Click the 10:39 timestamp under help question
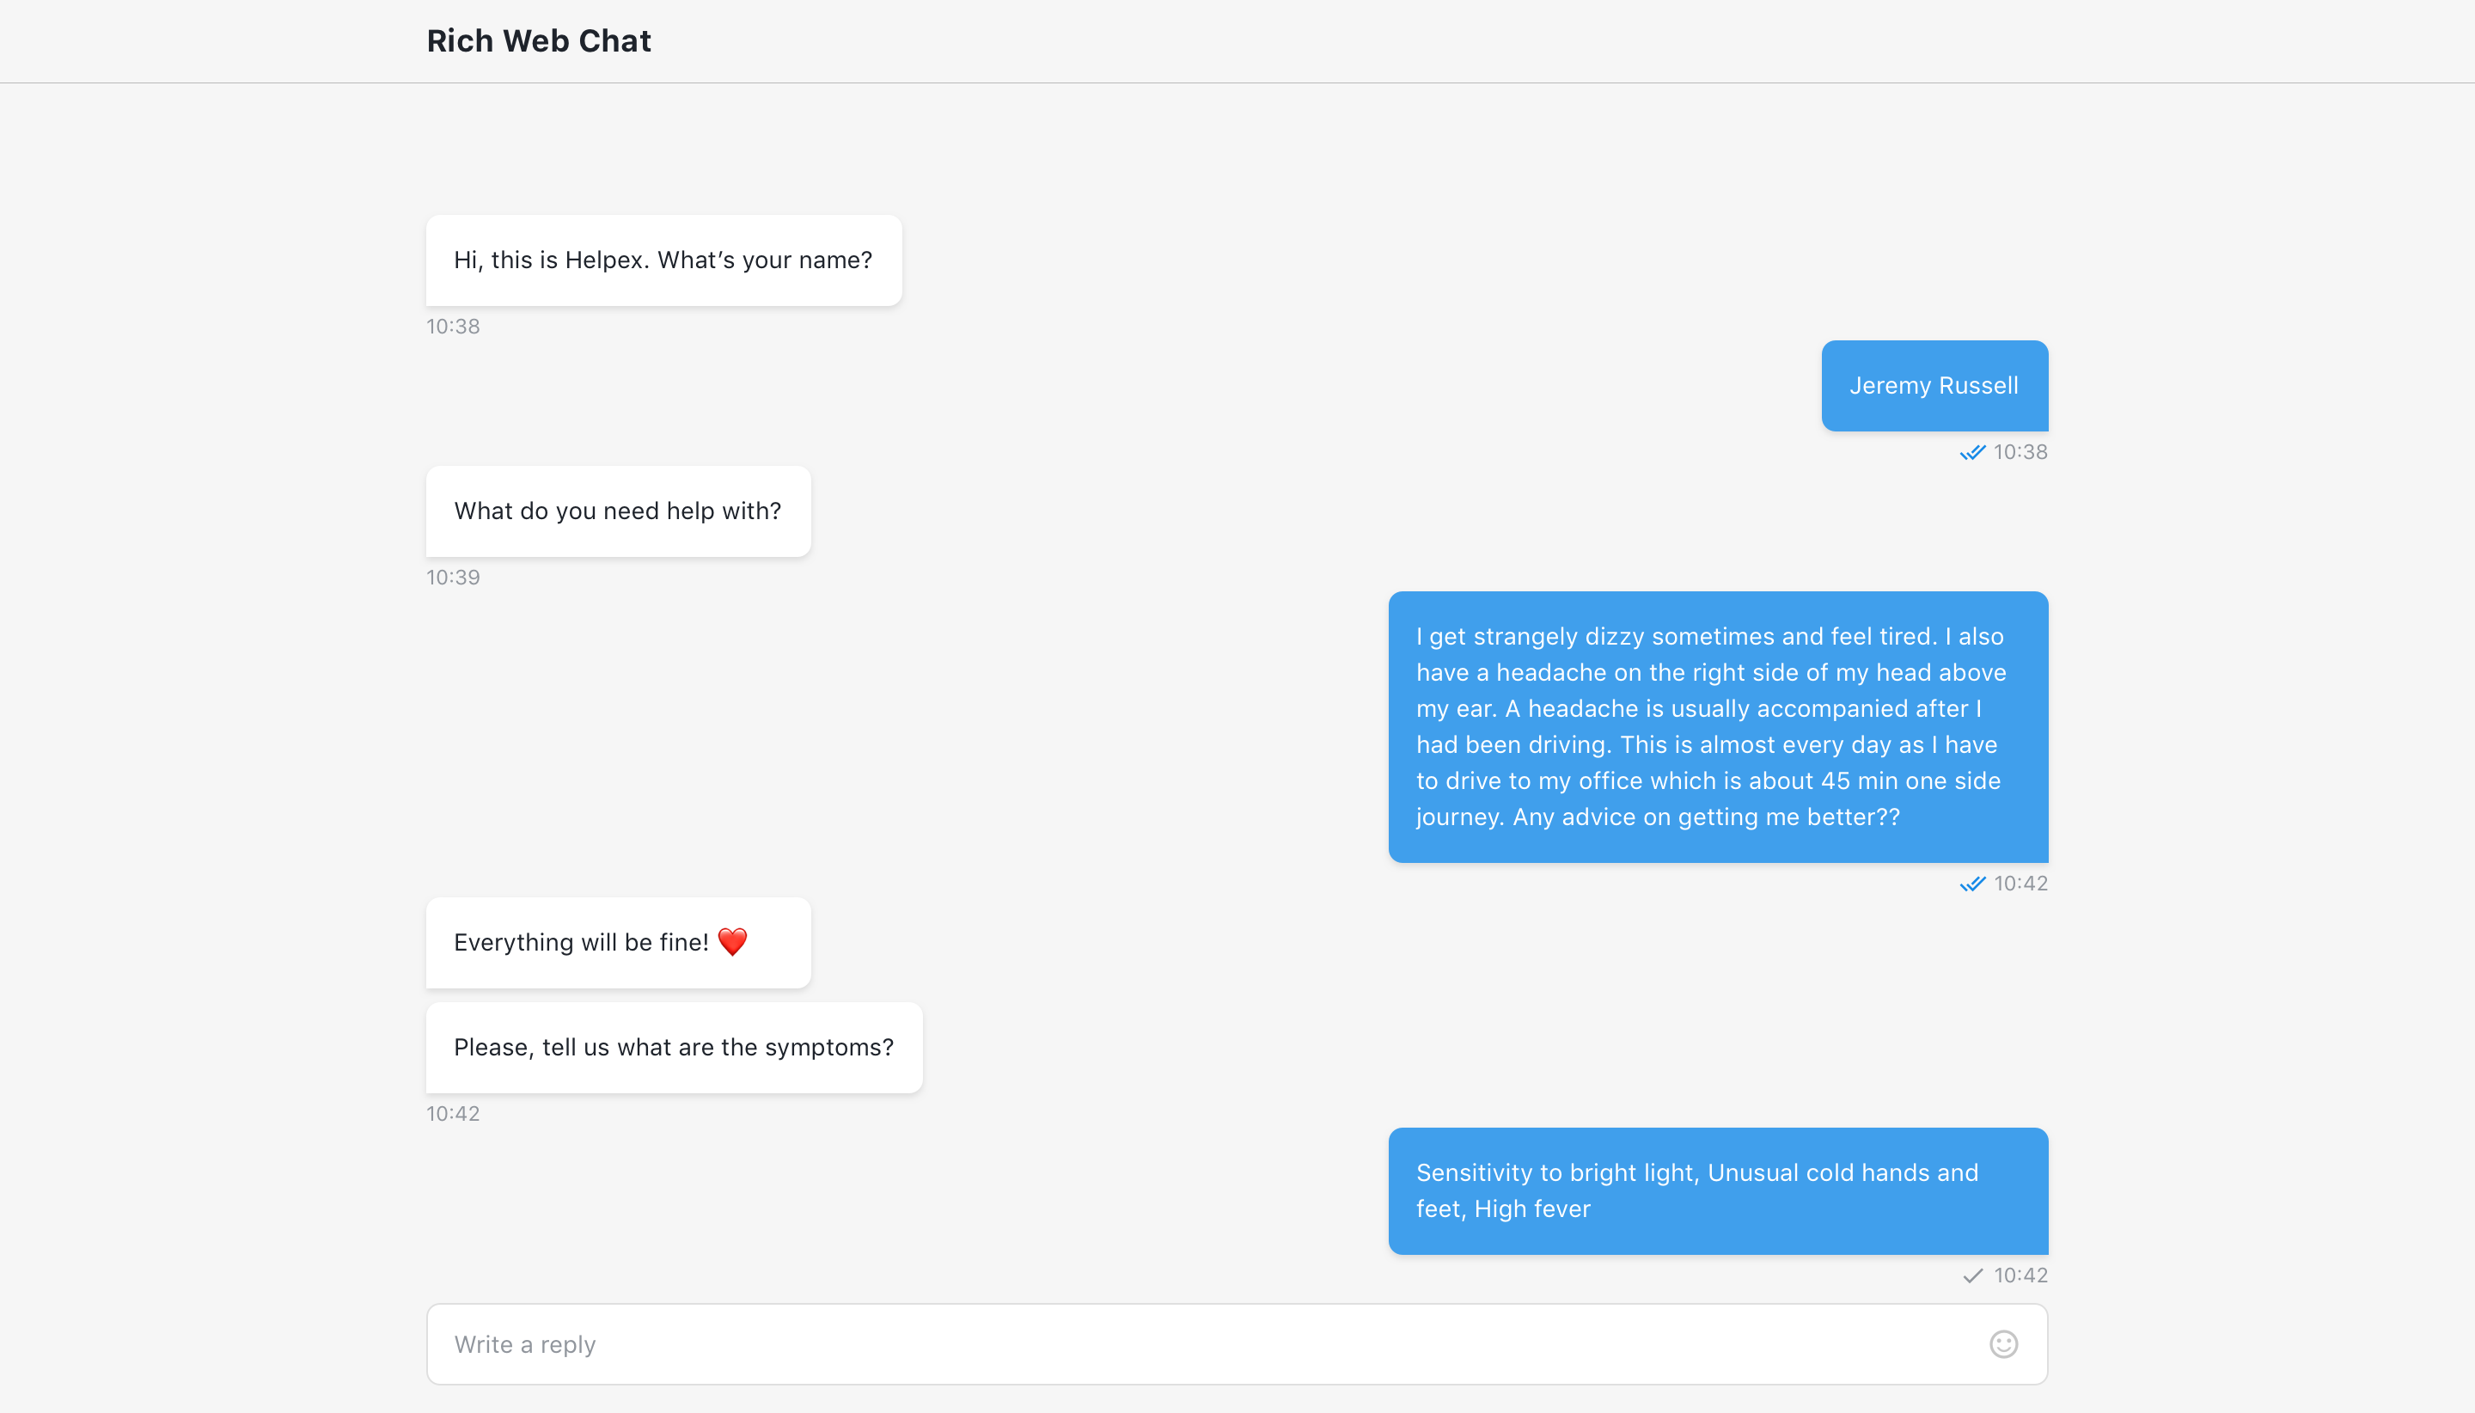2475x1413 pixels. [453, 578]
